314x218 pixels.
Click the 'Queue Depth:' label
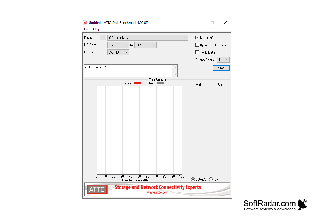[205, 60]
